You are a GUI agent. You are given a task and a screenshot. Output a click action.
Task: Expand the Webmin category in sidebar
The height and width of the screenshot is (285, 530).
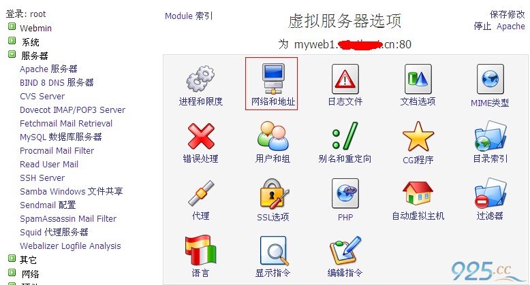[12, 27]
